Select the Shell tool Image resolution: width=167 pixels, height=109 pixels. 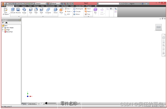pos(41,10)
